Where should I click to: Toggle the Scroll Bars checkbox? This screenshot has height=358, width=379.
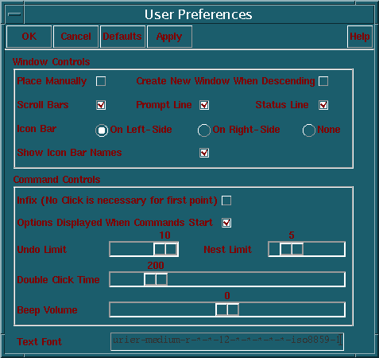(x=101, y=105)
